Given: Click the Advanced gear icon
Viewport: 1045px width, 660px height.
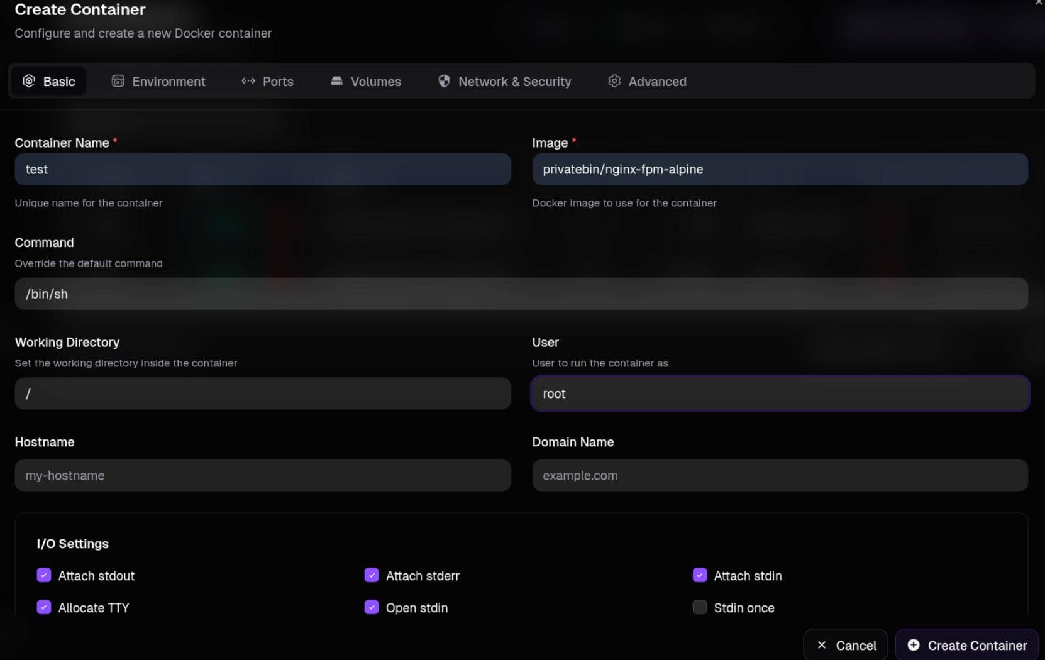Looking at the screenshot, I should (614, 81).
